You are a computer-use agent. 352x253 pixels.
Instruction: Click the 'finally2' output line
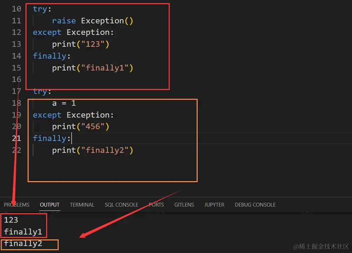click(23, 243)
